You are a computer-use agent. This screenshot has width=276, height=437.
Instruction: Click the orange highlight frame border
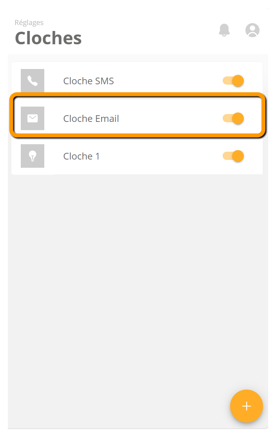pyautogui.click(x=138, y=94)
